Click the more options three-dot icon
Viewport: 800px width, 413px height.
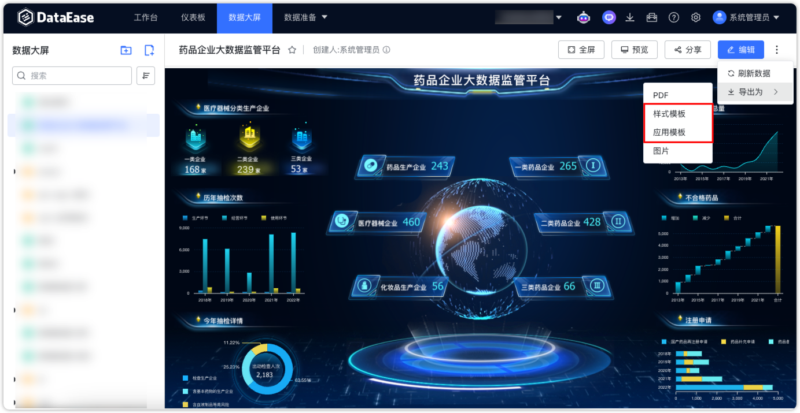(777, 50)
